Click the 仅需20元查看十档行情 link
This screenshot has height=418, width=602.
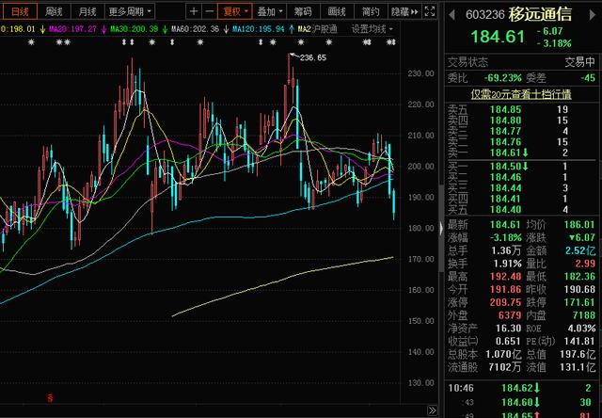click(521, 94)
